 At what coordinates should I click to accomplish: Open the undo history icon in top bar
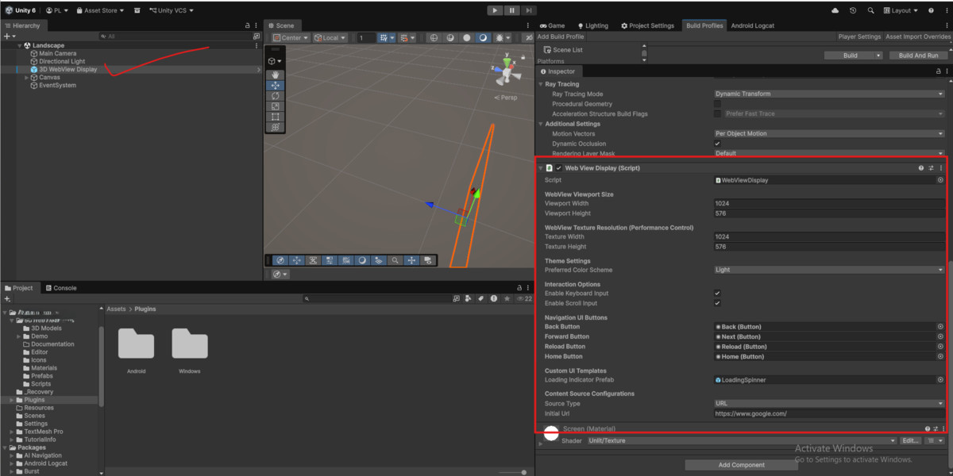click(853, 10)
